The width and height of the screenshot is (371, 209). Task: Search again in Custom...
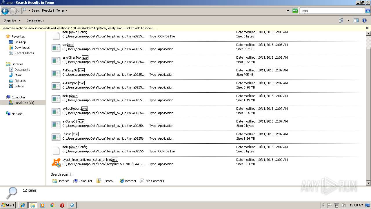click(106, 181)
